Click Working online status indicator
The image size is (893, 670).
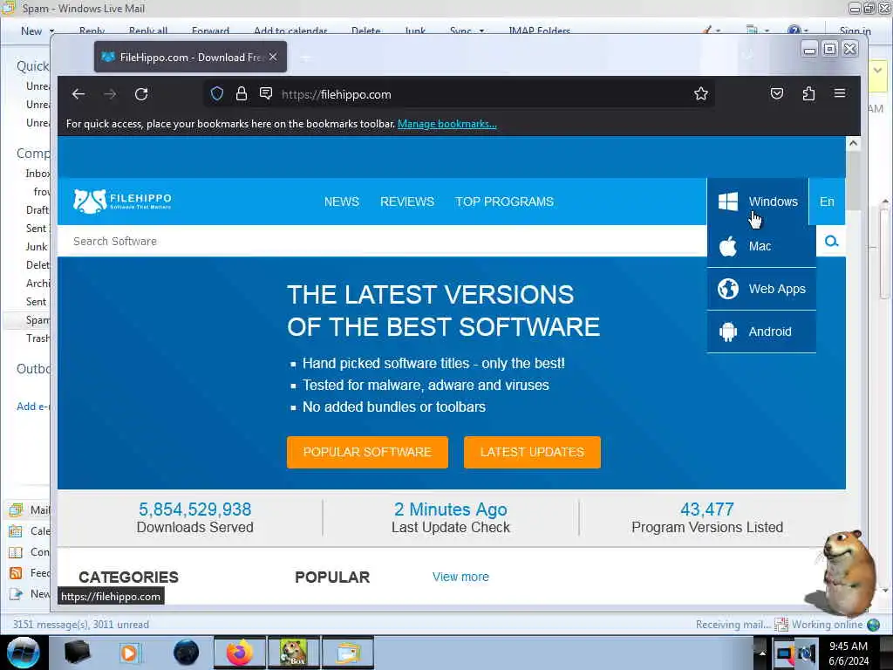tap(828, 625)
